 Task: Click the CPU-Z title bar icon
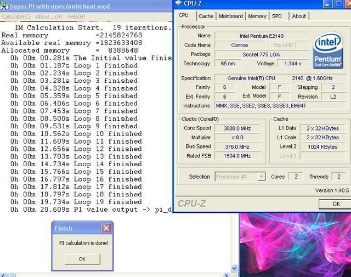tap(179, 3)
